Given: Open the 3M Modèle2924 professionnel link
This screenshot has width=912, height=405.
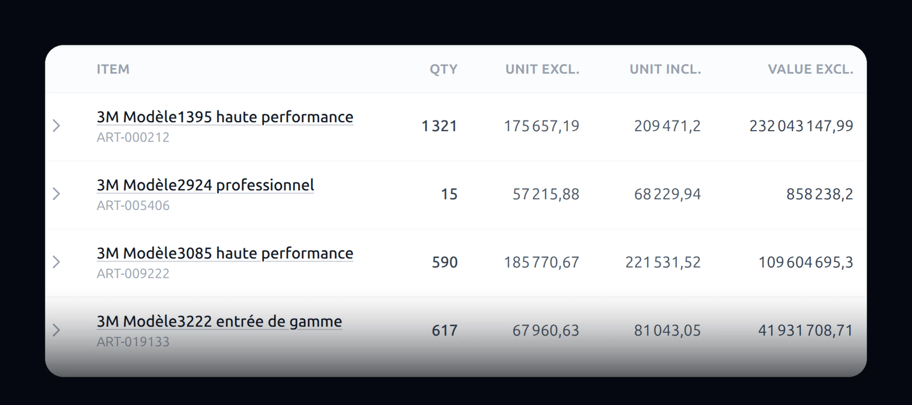Looking at the screenshot, I should pos(205,185).
